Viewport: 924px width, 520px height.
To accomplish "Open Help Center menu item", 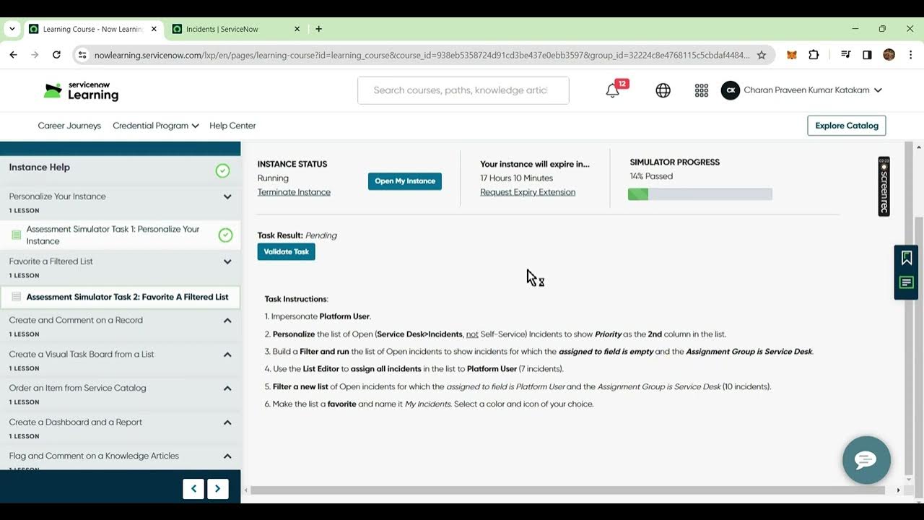I will point(232,126).
